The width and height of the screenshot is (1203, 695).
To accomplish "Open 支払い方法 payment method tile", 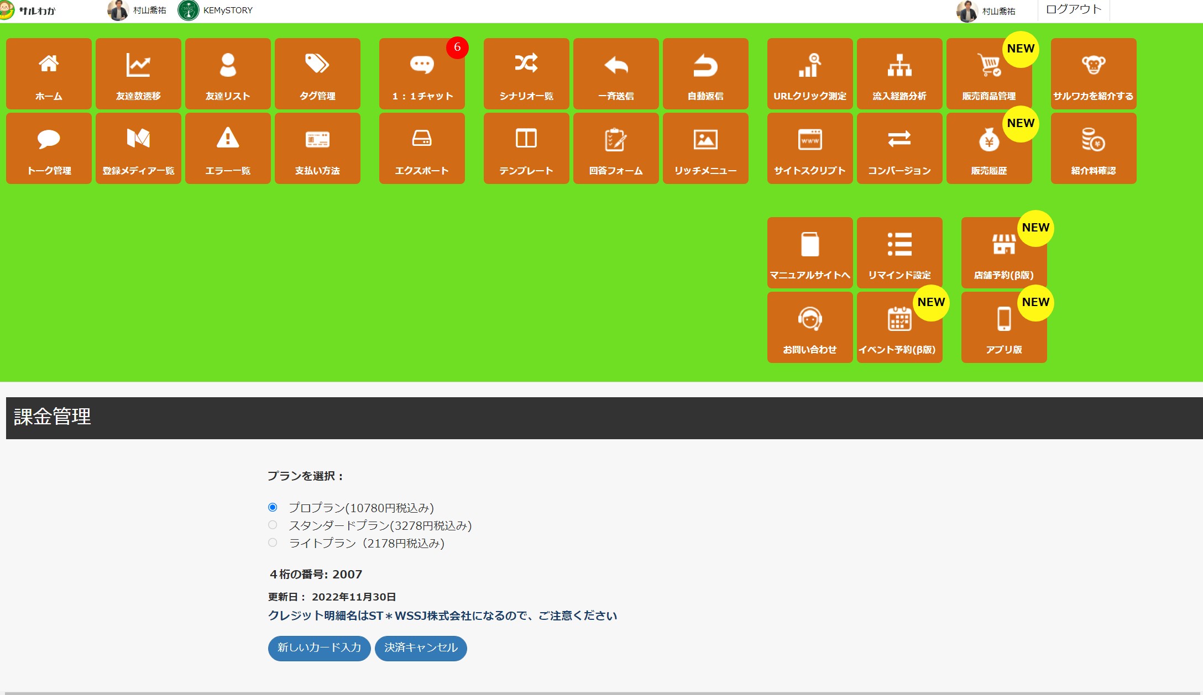I will [317, 148].
